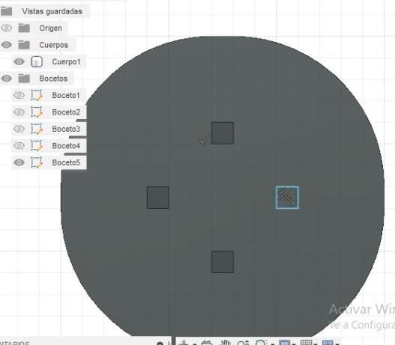Click the Bocetos folder icon
Viewport: 395px width, 345px height.
click(x=24, y=79)
